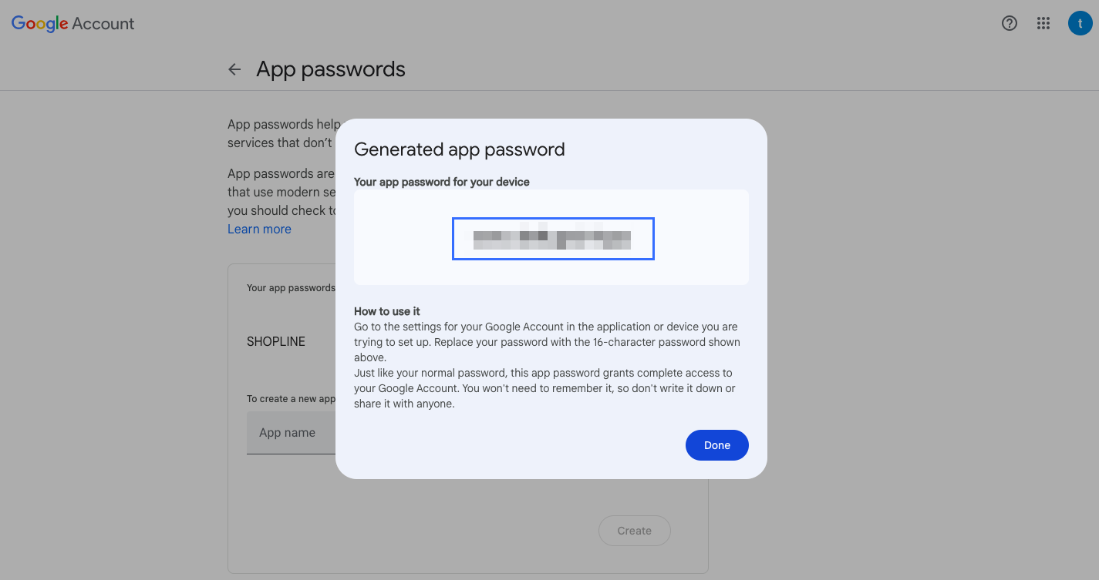Click the App passwords page heading
Image resolution: width=1099 pixels, height=580 pixels.
(x=330, y=69)
